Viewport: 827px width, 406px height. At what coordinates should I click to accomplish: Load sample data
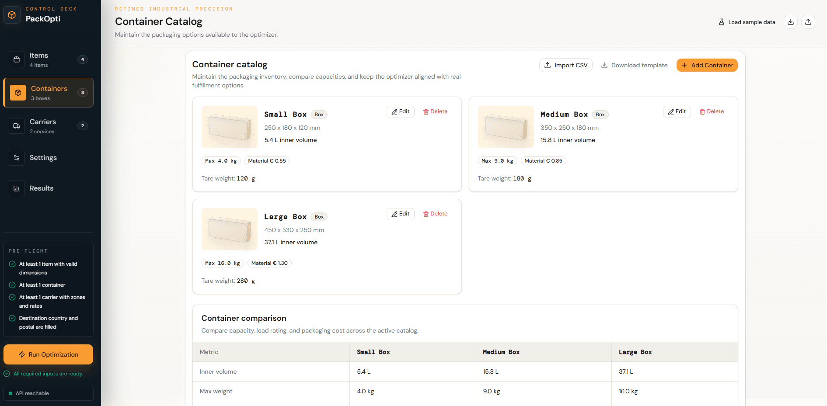[x=747, y=22]
